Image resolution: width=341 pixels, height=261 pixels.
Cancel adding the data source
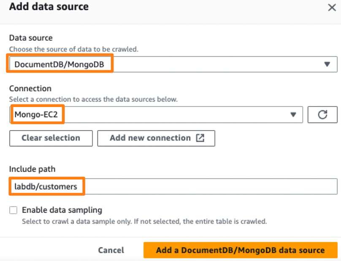point(111,250)
